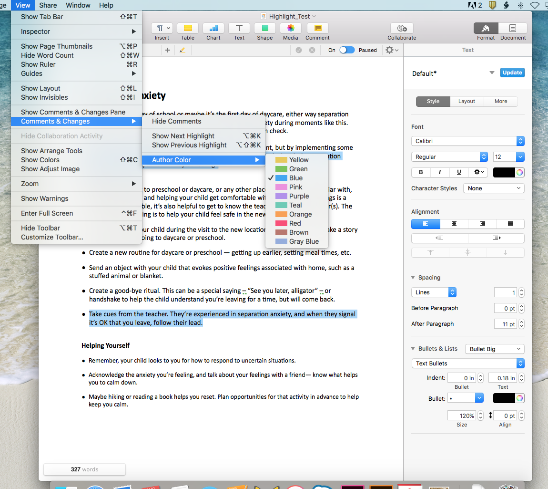Screen dimensions: 548x489
Task: Switch change tracking from On to Paused
Action: click(x=347, y=50)
